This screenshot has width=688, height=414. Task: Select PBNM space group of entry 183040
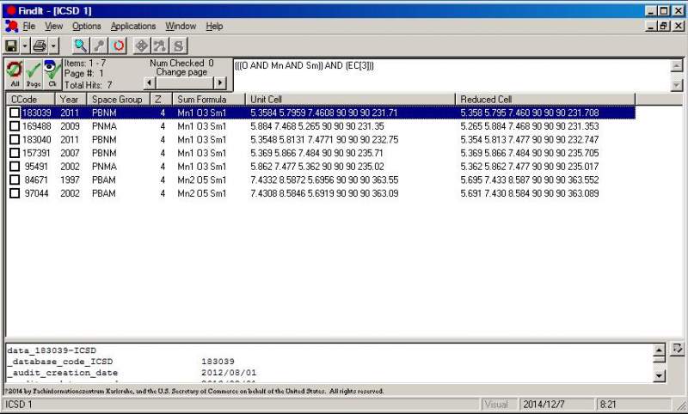104,140
